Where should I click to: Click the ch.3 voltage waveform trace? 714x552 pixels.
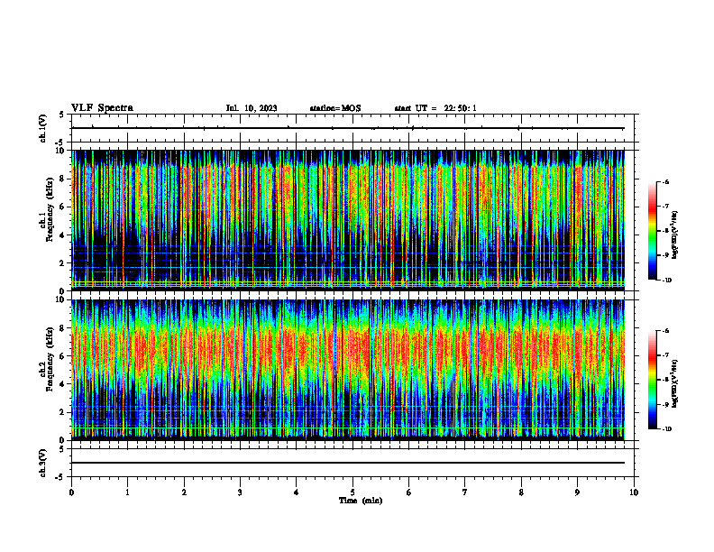click(x=347, y=463)
